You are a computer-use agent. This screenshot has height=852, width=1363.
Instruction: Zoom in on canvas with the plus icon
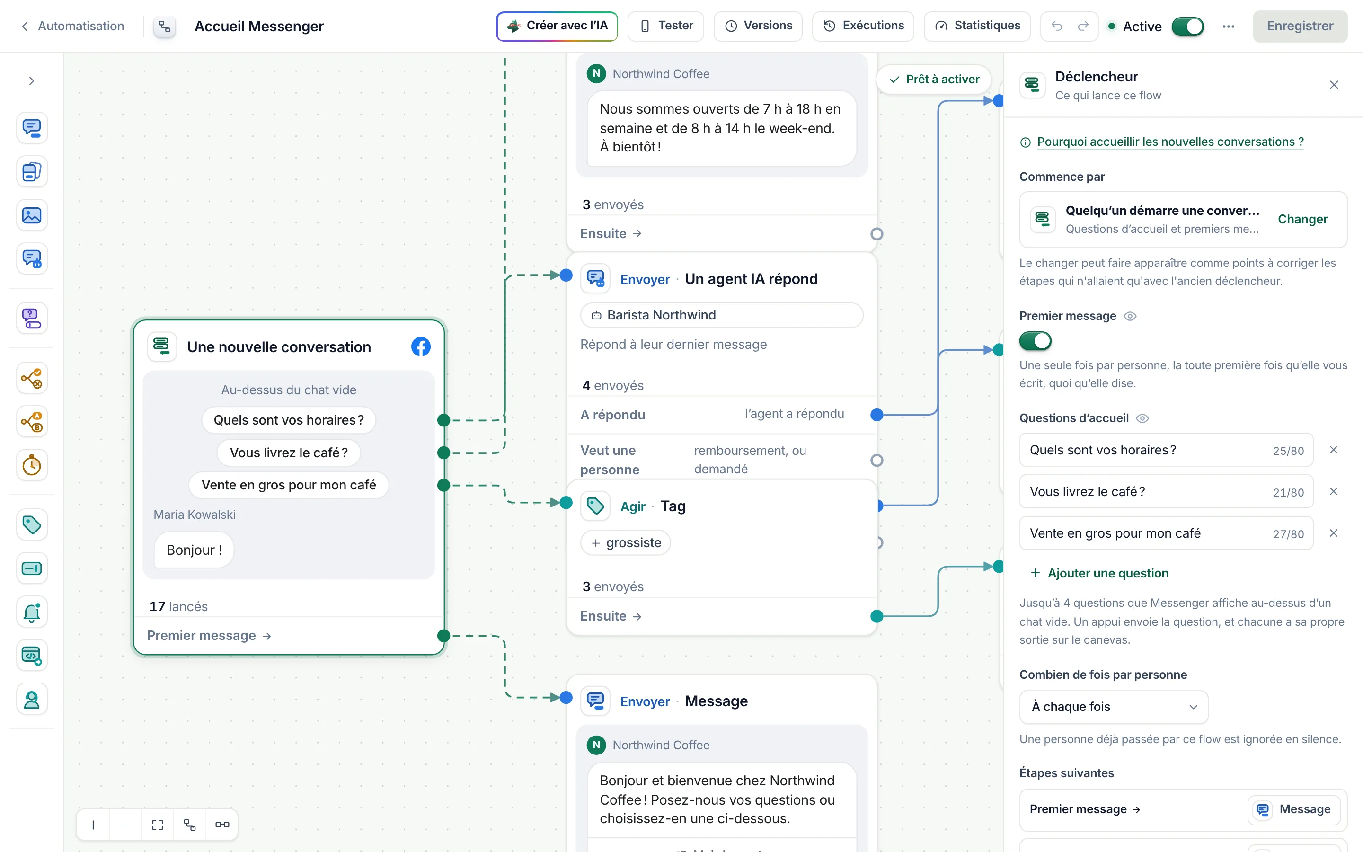[94, 825]
